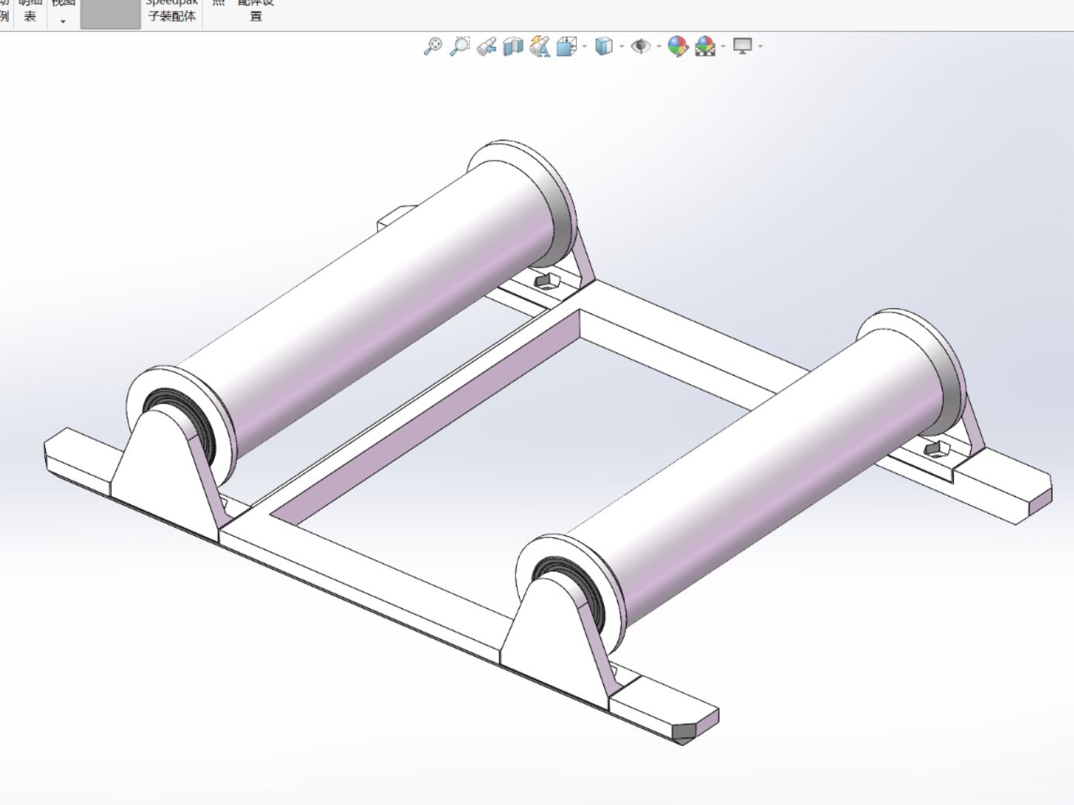
Task: Open the View Settings monitor icon
Action: pos(743,46)
